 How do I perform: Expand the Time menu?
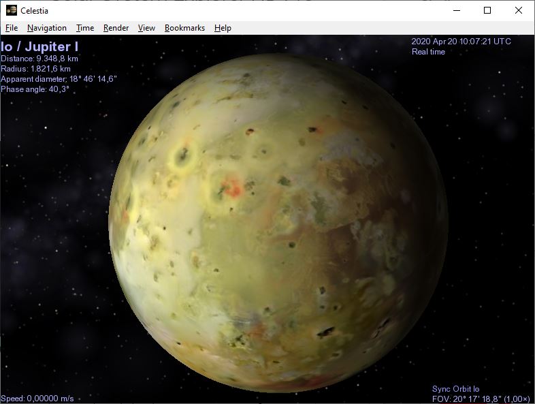85,28
